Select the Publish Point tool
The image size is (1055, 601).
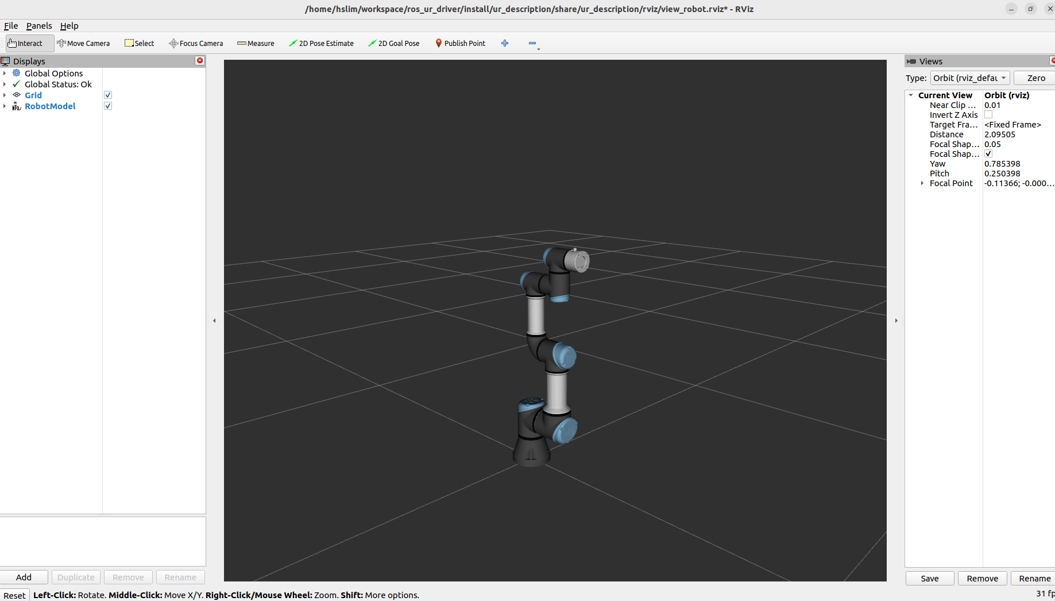(x=461, y=43)
